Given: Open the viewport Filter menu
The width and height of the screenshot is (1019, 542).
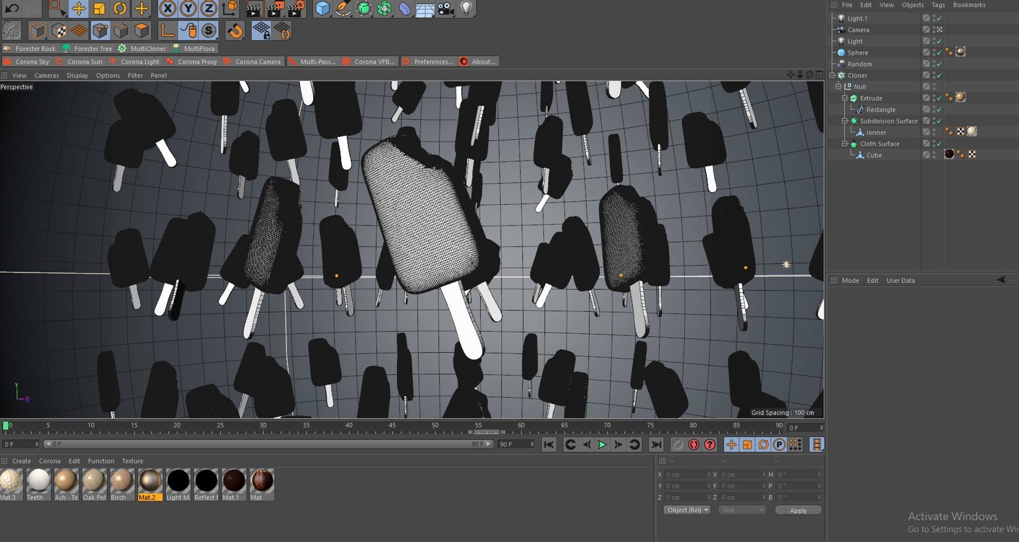Looking at the screenshot, I should coord(135,75).
